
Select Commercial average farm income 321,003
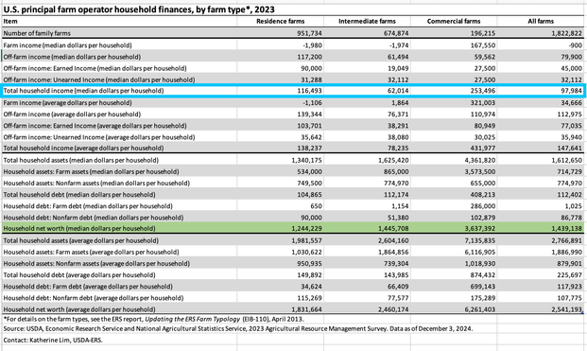[483, 102]
